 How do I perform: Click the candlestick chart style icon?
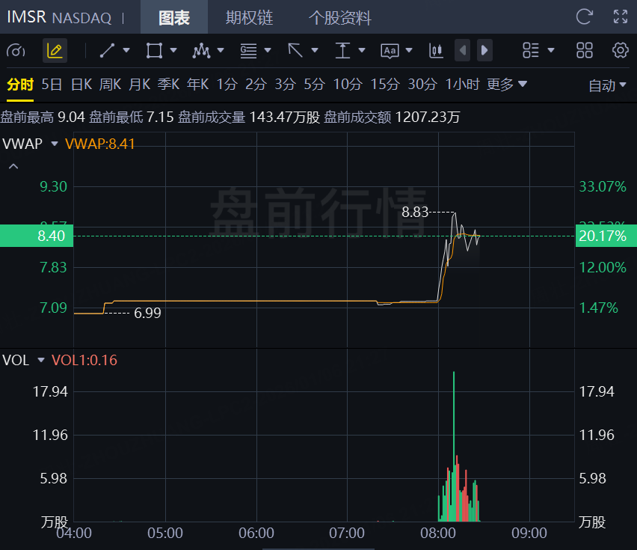[436, 51]
